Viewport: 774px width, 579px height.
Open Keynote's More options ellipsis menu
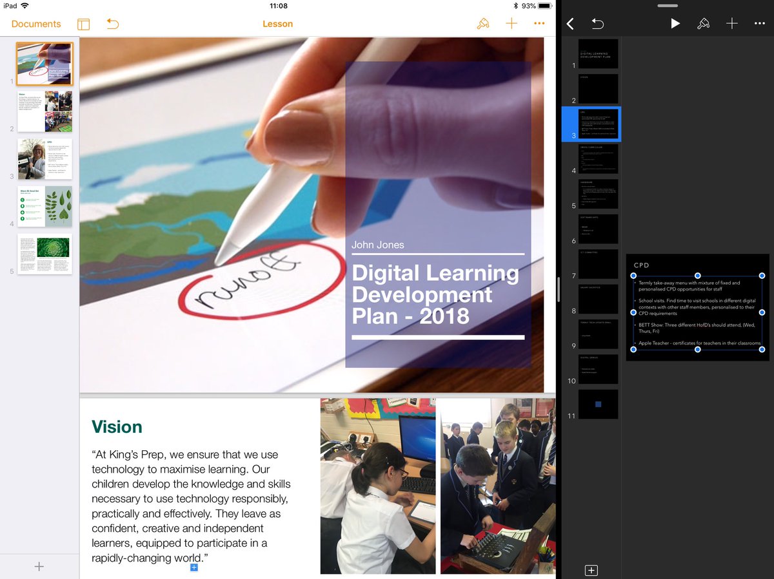coord(760,23)
